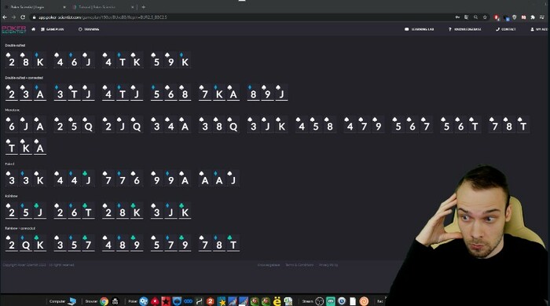Launch PokerStars red spade icon in taskbar
Viewport: 550px width, 306px height.
pyautogui.click(x=155, y=301)
